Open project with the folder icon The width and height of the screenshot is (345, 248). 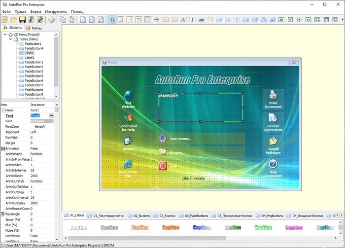(x=13, y=20)
